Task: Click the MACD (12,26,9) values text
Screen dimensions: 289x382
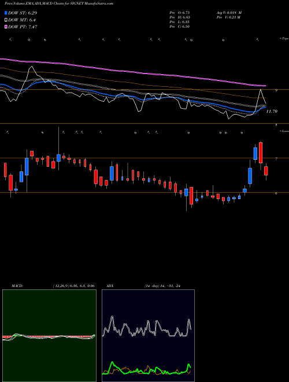Action: 73,286
